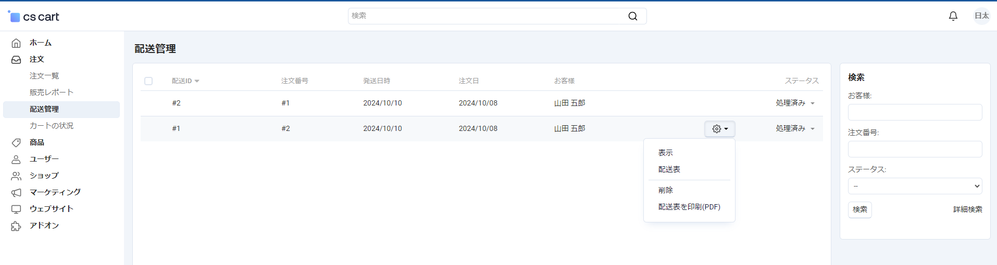Open the 詳細検索 advanced search link
This screenshot has width=997, height=265.
tap(967, 209)
